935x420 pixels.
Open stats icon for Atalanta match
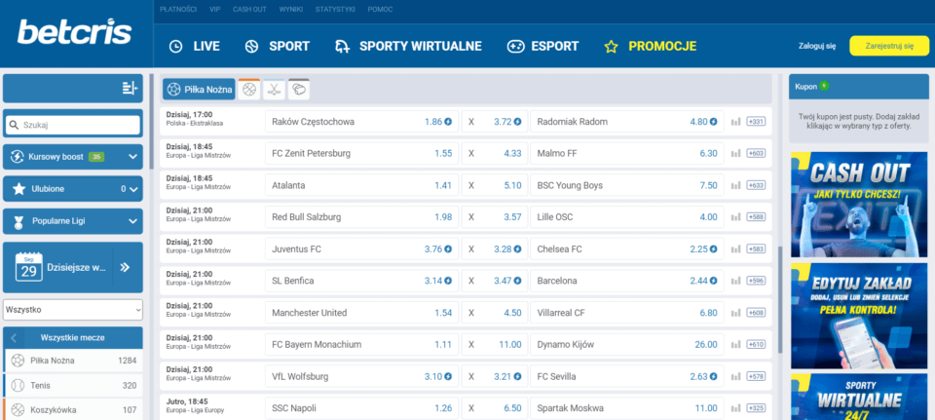pos(736,185)
